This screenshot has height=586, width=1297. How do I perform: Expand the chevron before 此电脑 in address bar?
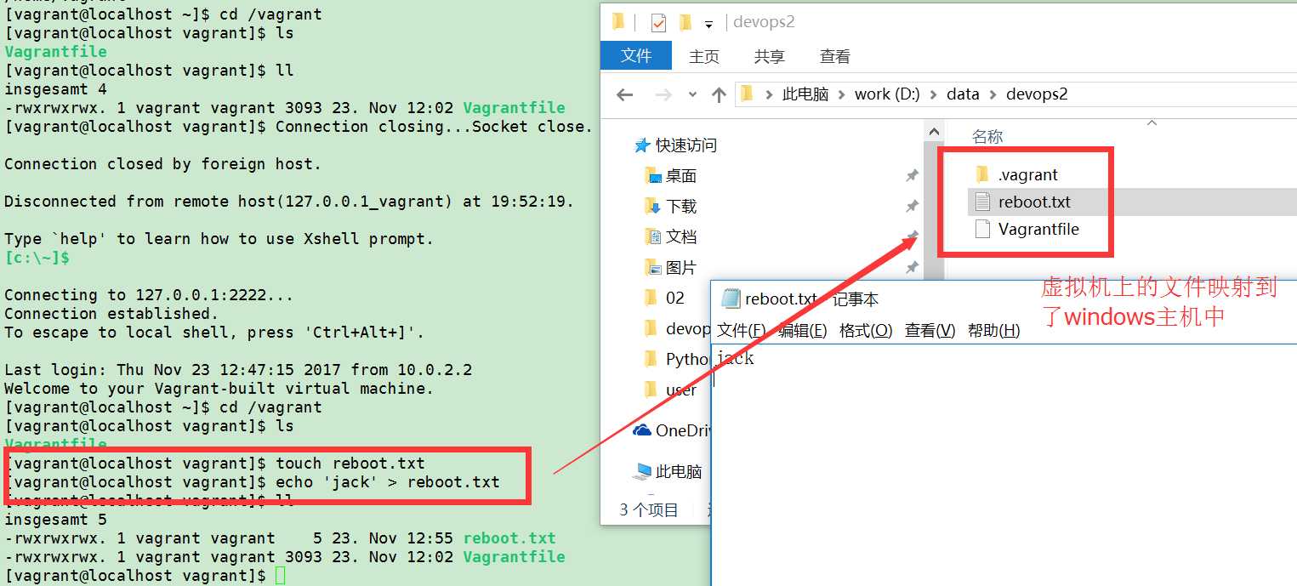(x=769, y=94)
